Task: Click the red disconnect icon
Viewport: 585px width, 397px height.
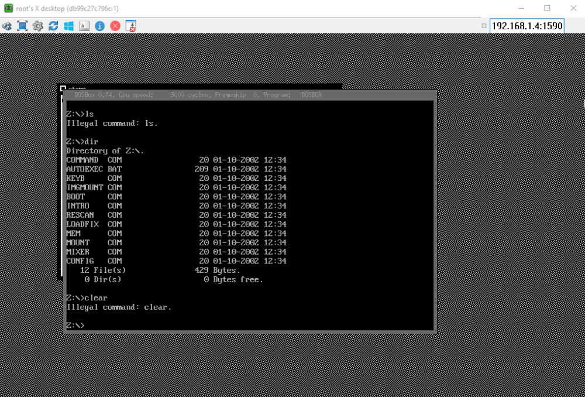Action: [115, 26]
